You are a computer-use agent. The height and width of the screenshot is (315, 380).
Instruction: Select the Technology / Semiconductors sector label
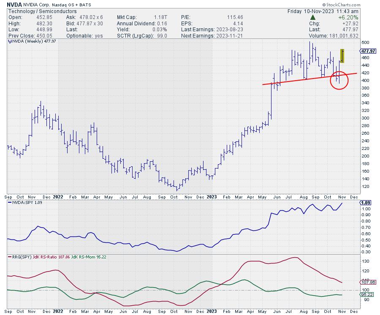click(42, 11)
